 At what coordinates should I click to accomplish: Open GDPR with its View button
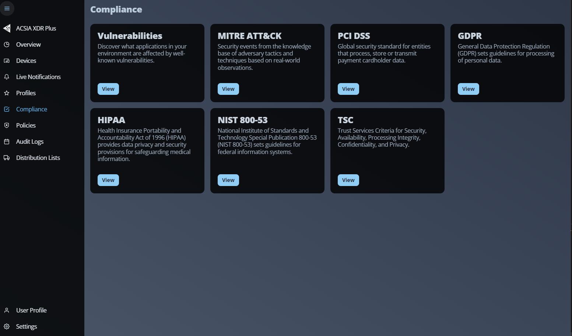[x=469, y=89]
